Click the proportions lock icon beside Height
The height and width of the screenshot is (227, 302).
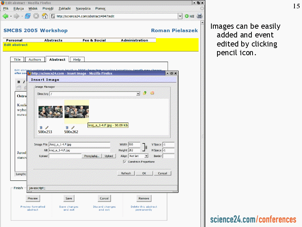147,148
